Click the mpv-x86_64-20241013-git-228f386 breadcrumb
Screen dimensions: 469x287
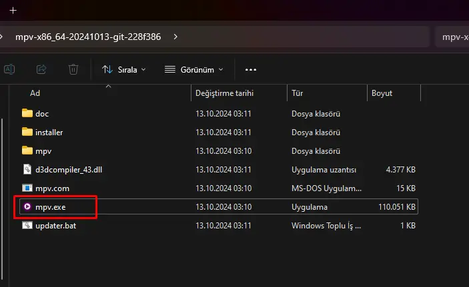[x=88, y=37]
